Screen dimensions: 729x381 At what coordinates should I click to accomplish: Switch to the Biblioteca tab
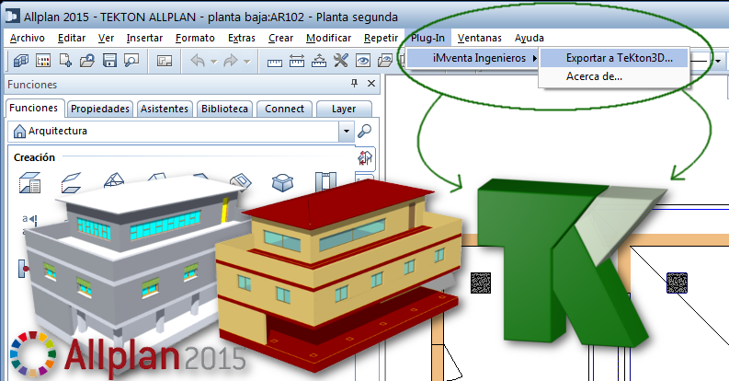tap(224, 109)
